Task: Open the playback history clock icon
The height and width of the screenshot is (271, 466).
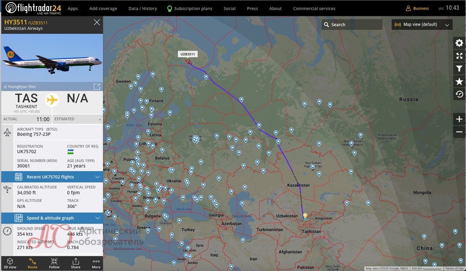Action: pyautogui.click(x=459, y=94)
